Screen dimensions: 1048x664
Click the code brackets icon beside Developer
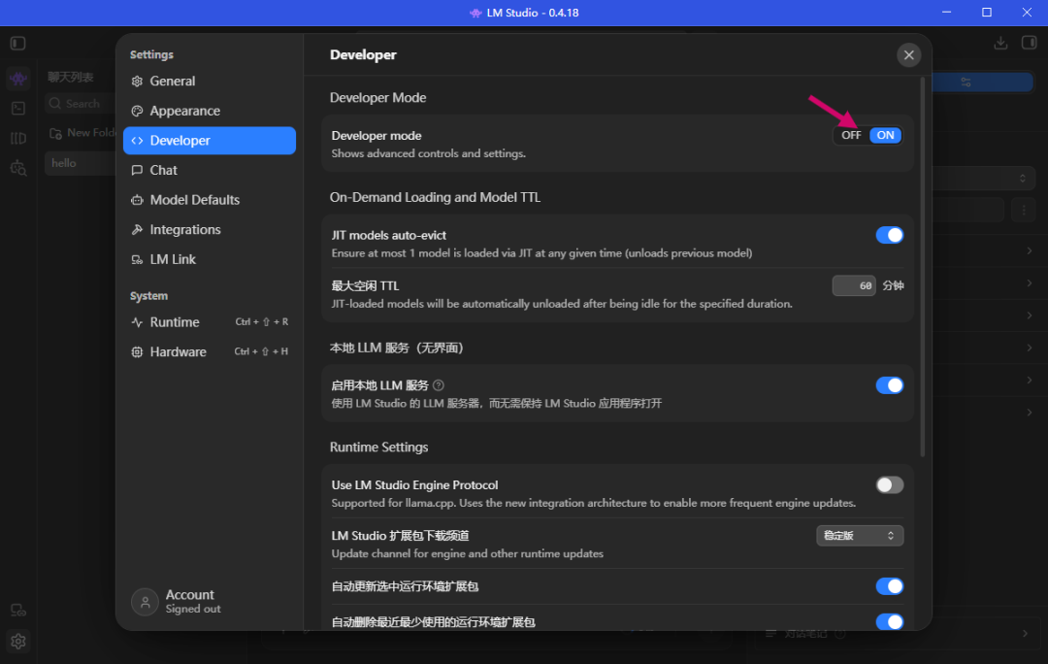(137, 141)
